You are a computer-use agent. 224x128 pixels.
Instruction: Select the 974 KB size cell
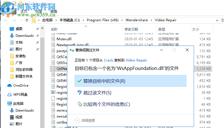coord(205,122)
